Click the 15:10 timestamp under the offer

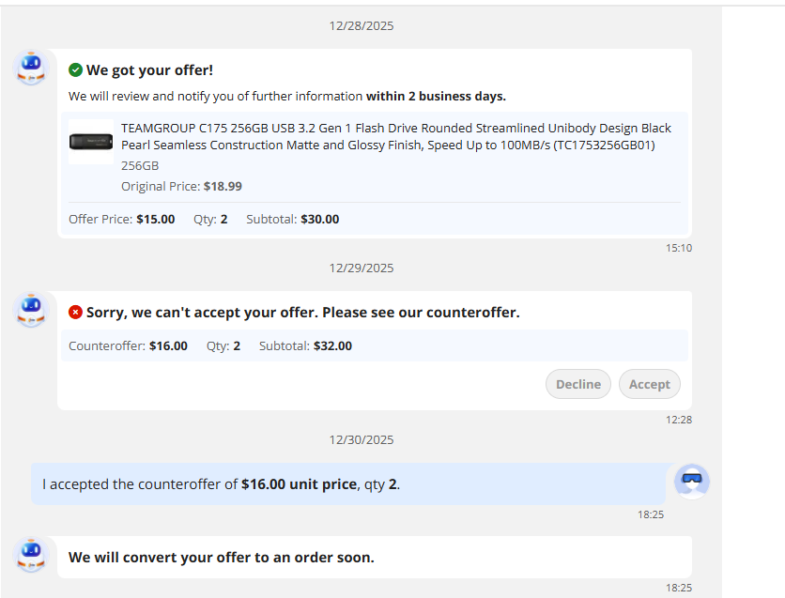679,248
